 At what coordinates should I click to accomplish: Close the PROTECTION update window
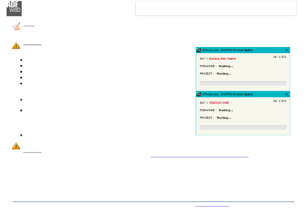286,94
